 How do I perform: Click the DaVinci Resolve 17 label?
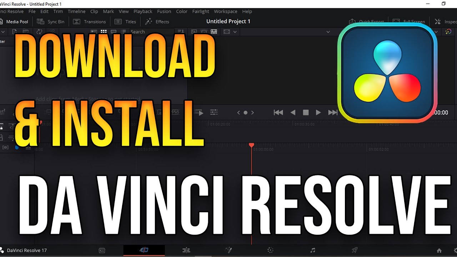tap(27, 250)
